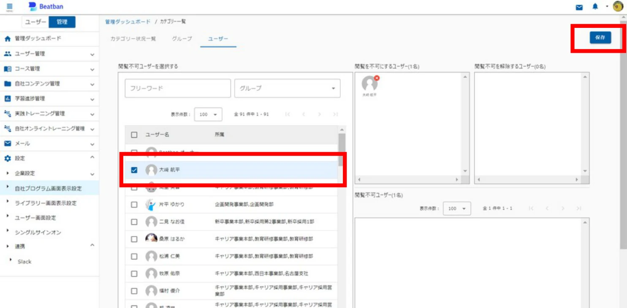Go to previous page of 閲覧不可ユーザー list
The width and height of the screenshot is (627, 308).
pos(547,208)
